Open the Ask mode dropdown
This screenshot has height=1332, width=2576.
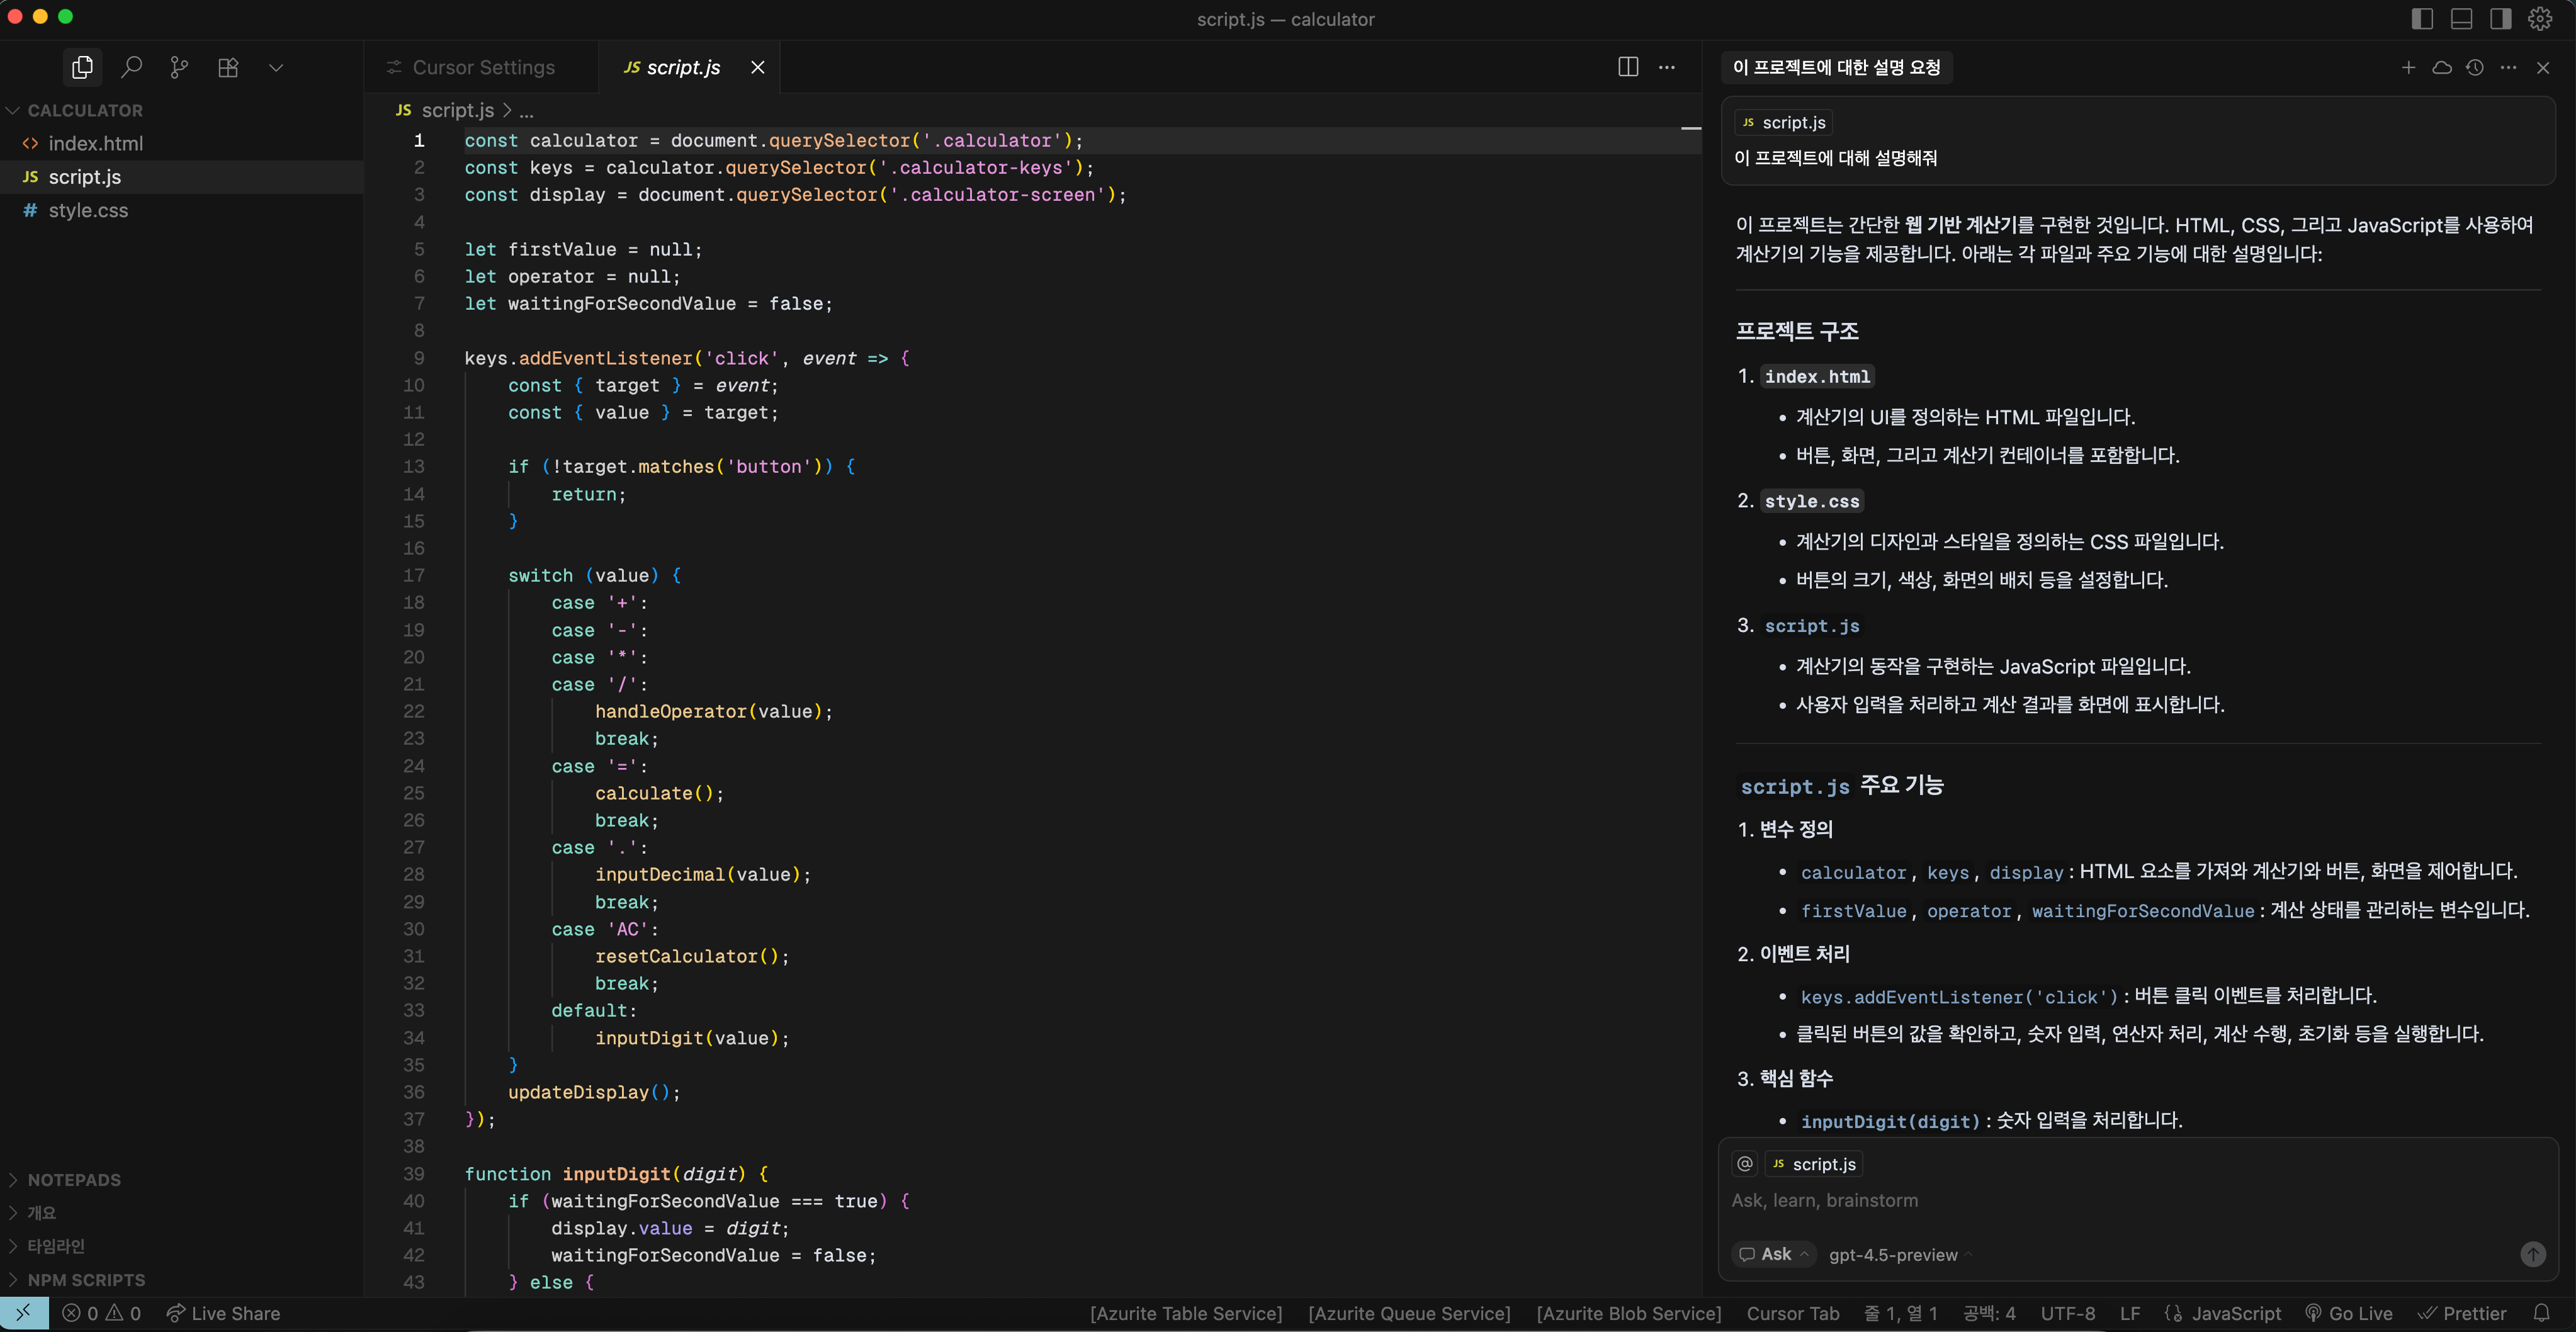coord(1775,1254)
